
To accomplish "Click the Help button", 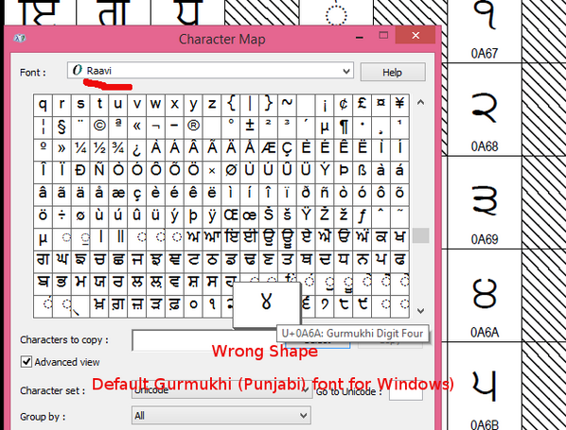I will pyautogui.click(x=393, y=73).
